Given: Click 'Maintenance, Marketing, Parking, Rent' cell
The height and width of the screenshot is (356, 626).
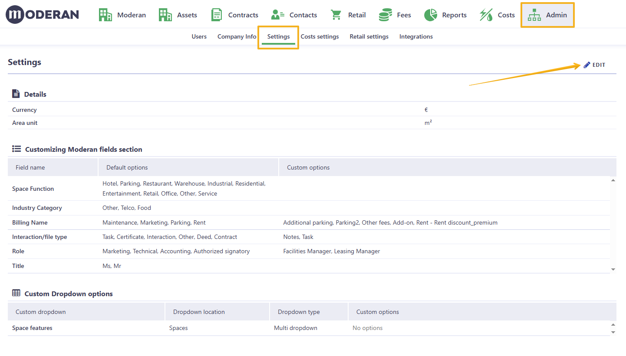Looking at the screenshot, I should point(154,222).
